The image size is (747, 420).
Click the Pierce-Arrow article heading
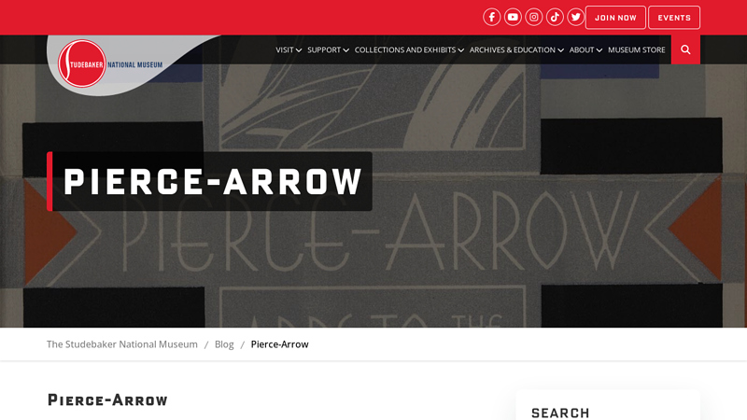click(x=107, y=400)
